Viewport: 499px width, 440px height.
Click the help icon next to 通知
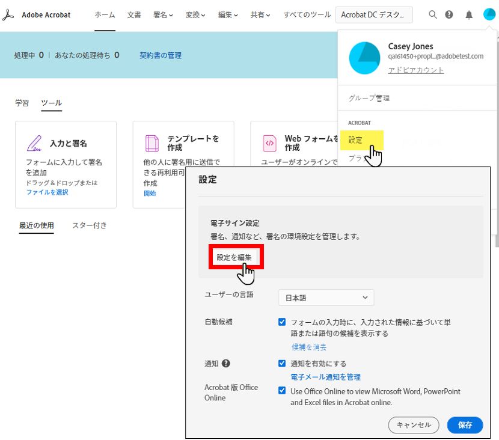coord(226,363)
